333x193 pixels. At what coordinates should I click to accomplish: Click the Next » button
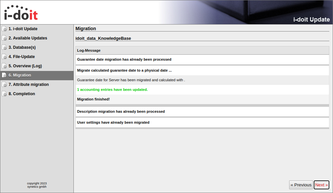321,185
